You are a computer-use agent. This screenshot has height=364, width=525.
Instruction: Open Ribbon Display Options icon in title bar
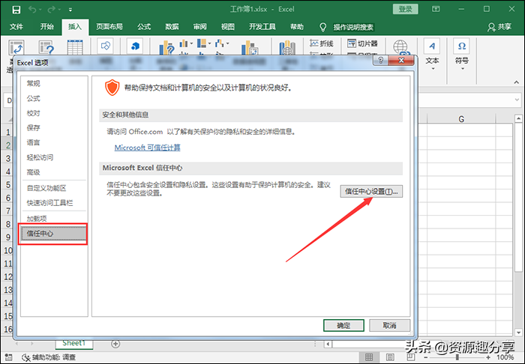point(436,9)
